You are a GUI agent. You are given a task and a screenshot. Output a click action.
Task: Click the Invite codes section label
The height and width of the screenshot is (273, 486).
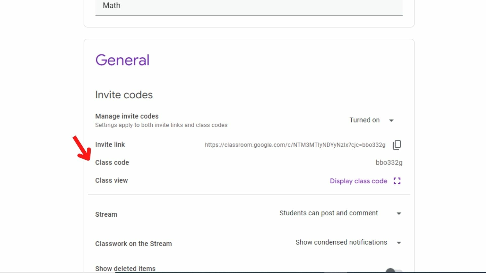click(x=124, y=95)
